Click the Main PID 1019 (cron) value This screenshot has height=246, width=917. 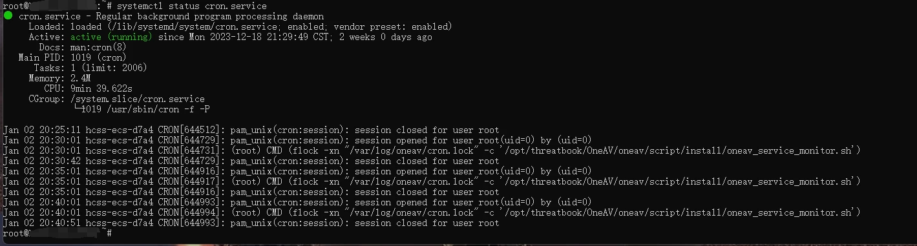click(98, 57)
